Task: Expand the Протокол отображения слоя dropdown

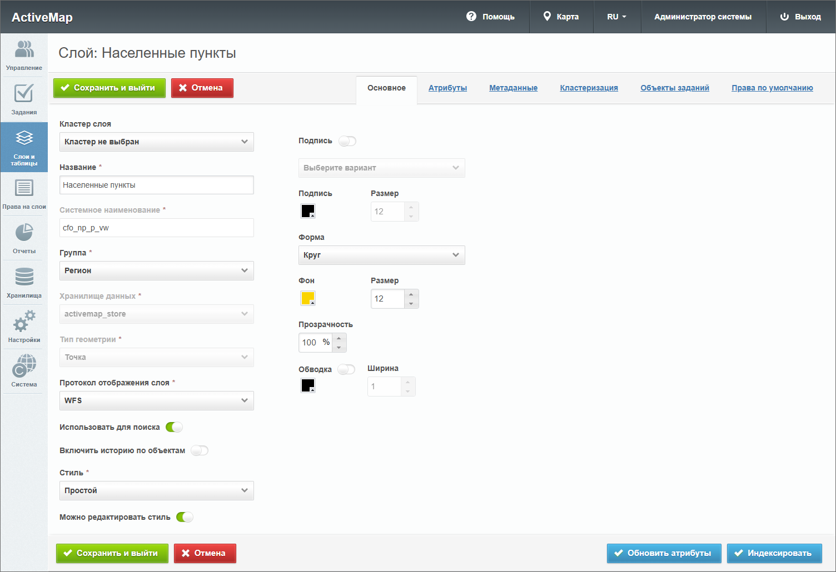Action: click(156, 400)
